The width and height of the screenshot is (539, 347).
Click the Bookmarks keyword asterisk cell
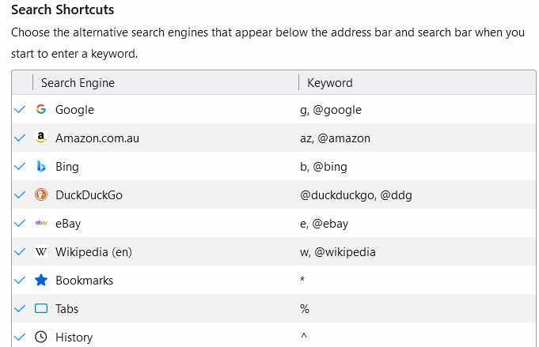click(303, 280)
